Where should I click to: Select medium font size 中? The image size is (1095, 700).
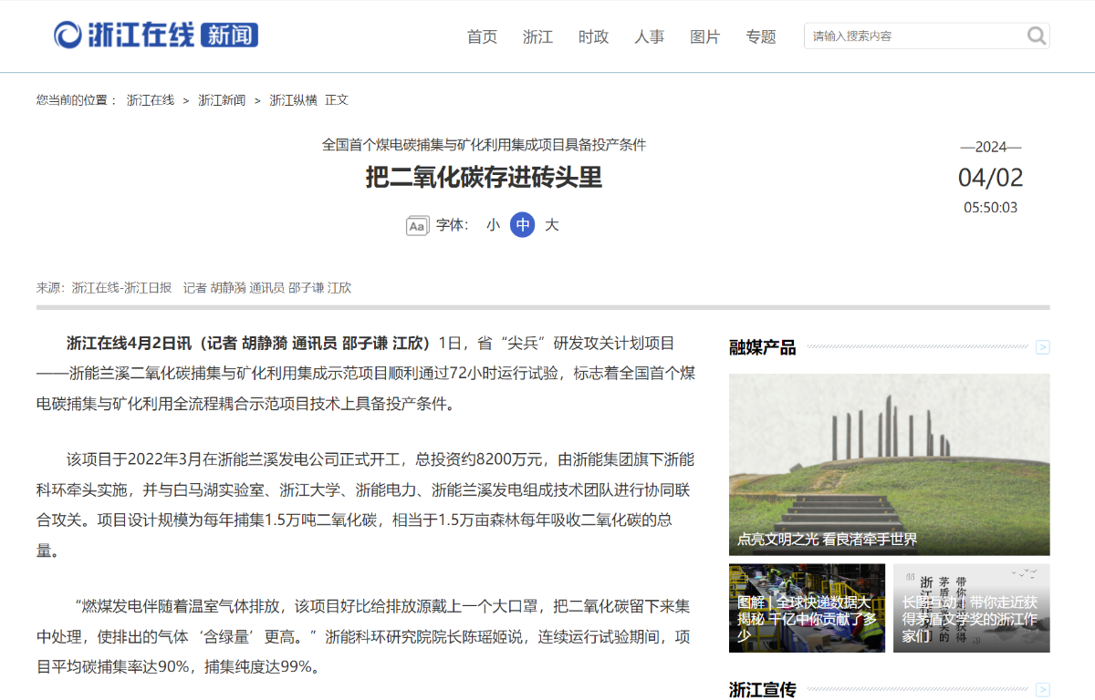[522, 225]
